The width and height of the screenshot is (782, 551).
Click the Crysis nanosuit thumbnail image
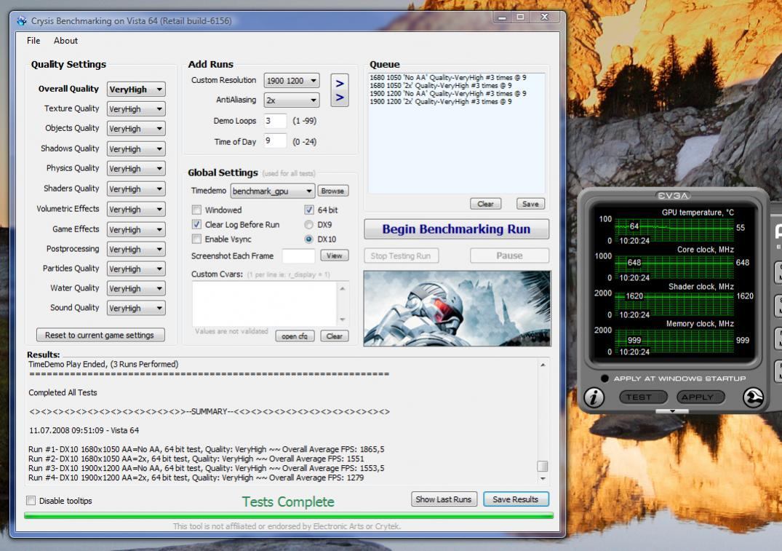457,309
